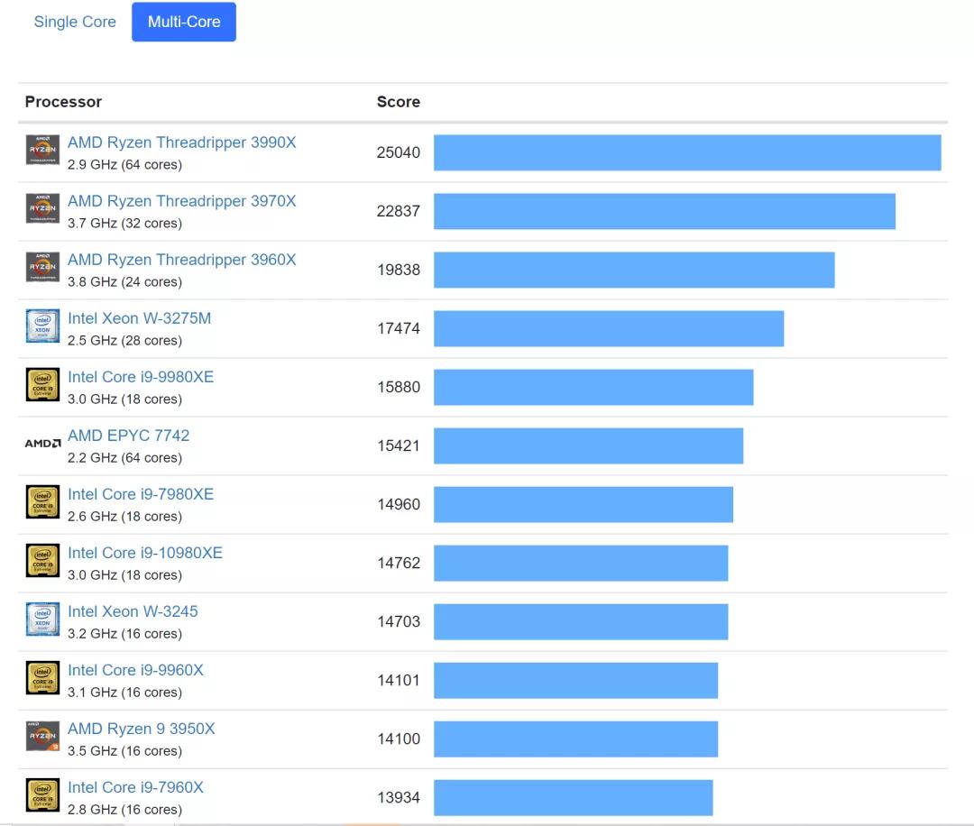Screen dimensions: 974x826
Task: Open the Intel Core i9-9960X link
Action: tap(135, 670)
